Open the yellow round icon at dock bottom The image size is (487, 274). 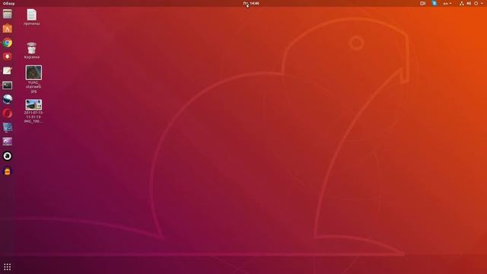pos(8,170)
